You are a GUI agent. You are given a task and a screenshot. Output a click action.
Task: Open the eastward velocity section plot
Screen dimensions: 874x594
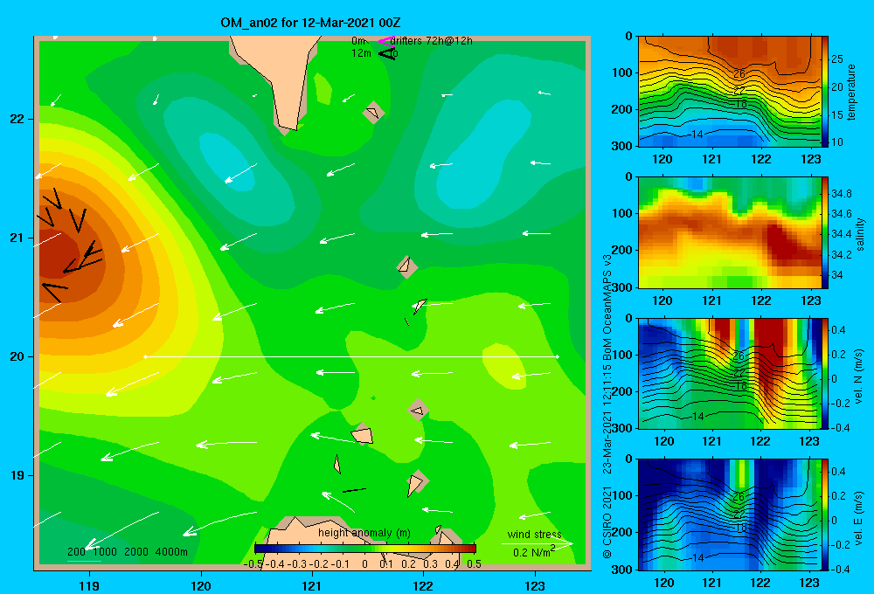(x=730, y=515)
